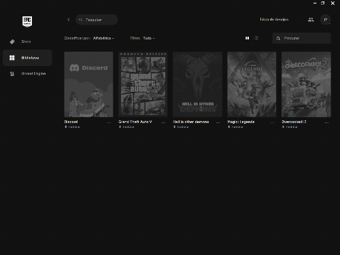Viewport: 340px width, 255px height.
Task: Click the magnifier icon in top search field
Action: (x=80, y=20)
